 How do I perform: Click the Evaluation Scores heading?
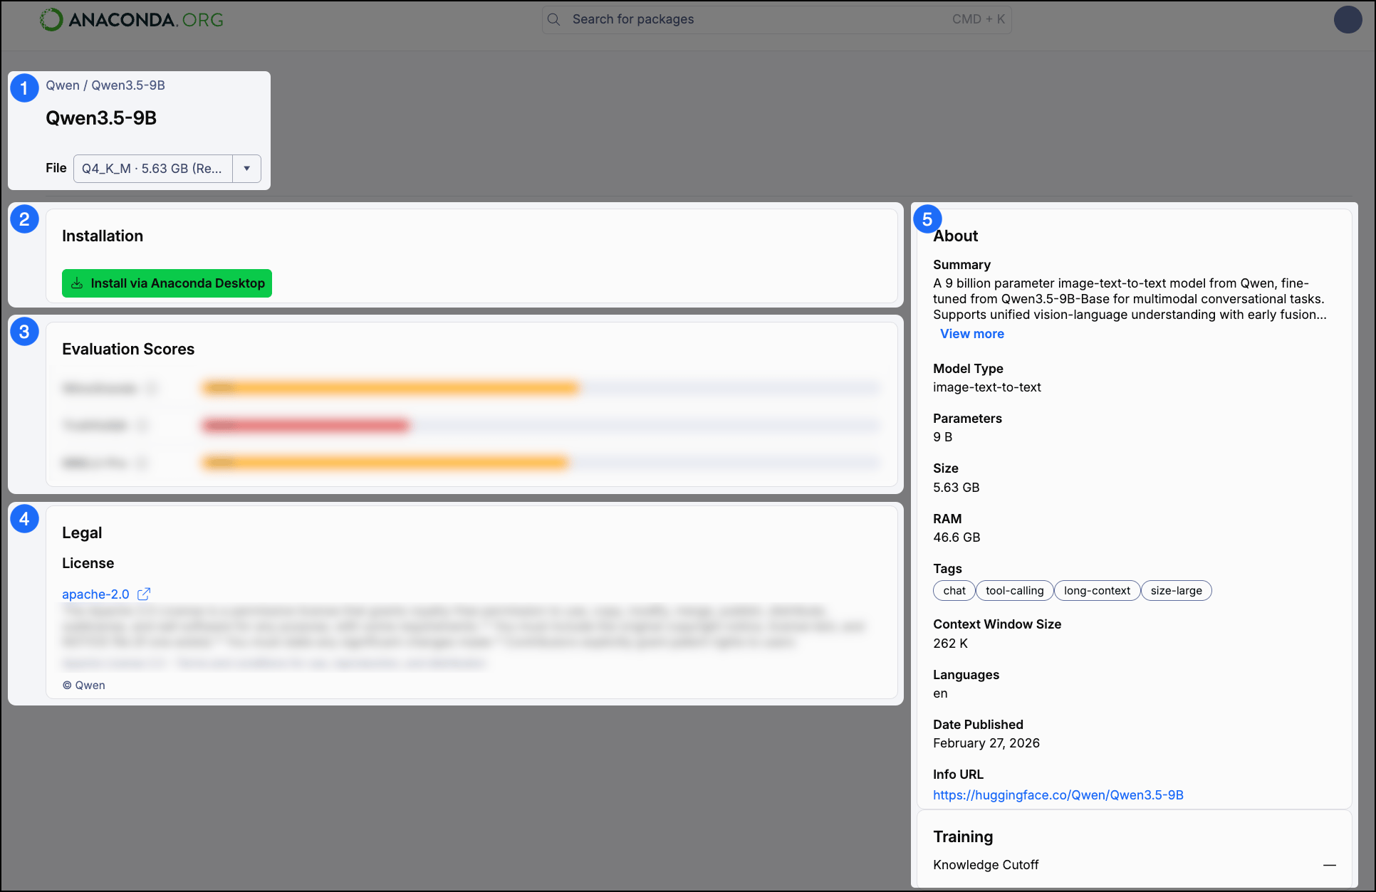pos(128,350)
